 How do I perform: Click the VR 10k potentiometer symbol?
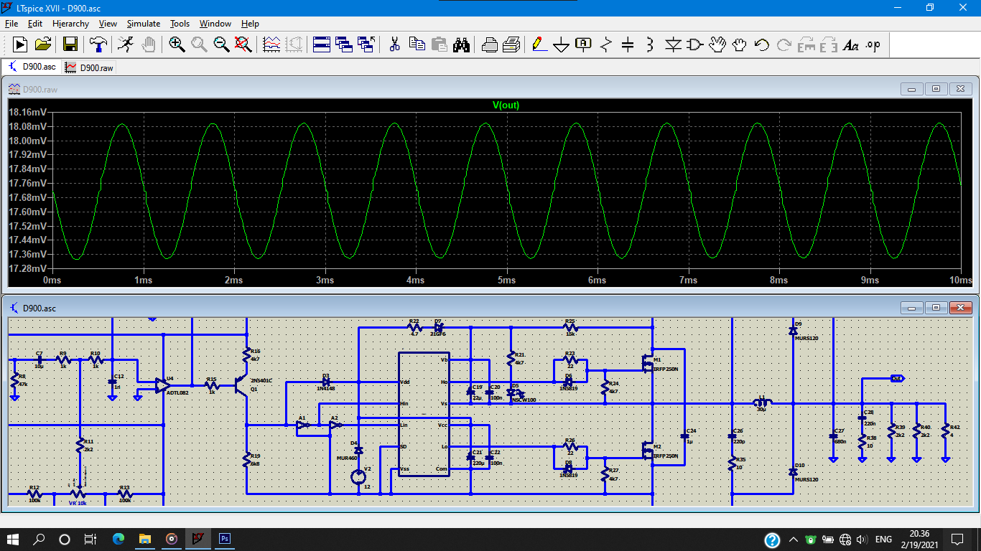point(80,494)
